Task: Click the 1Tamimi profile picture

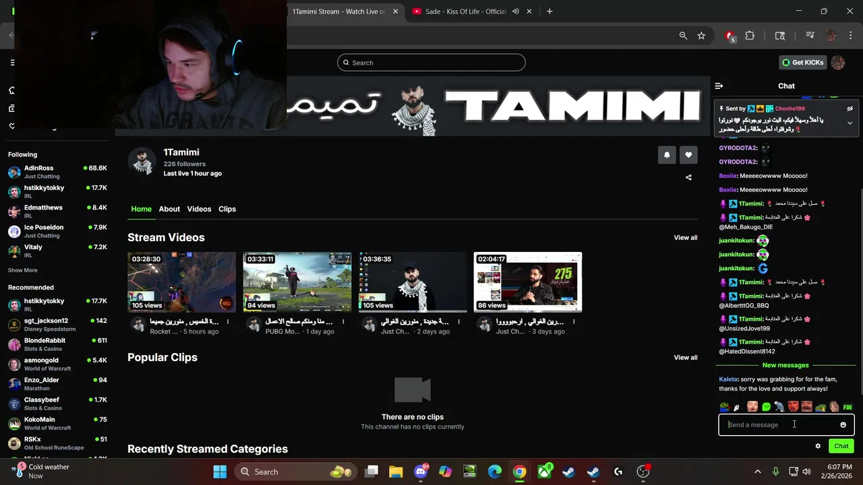Action: click(142, 162)
